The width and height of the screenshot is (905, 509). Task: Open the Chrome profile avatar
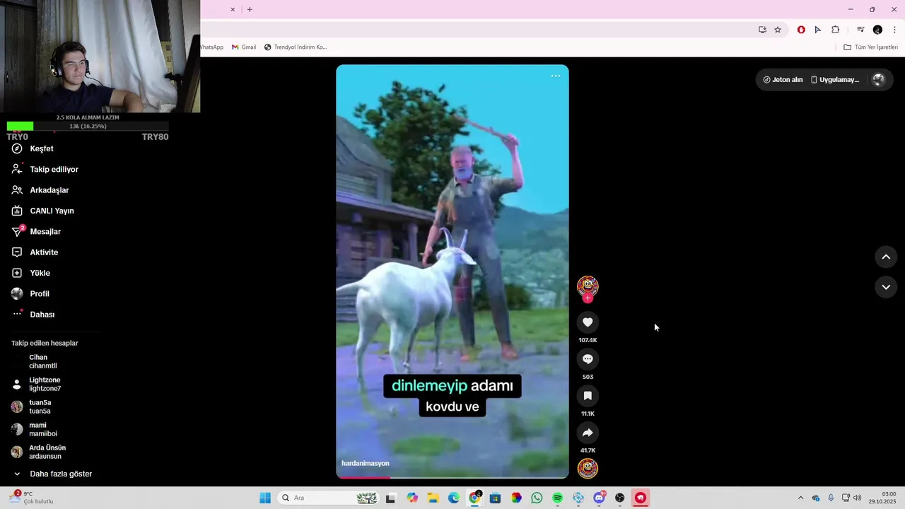877,30
